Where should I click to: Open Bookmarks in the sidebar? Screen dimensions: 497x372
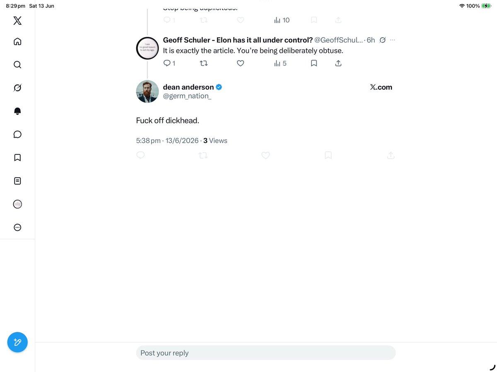point(17,158)
